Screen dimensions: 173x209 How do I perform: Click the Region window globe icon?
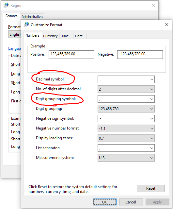pyautogui.click(x=6, y=5)
